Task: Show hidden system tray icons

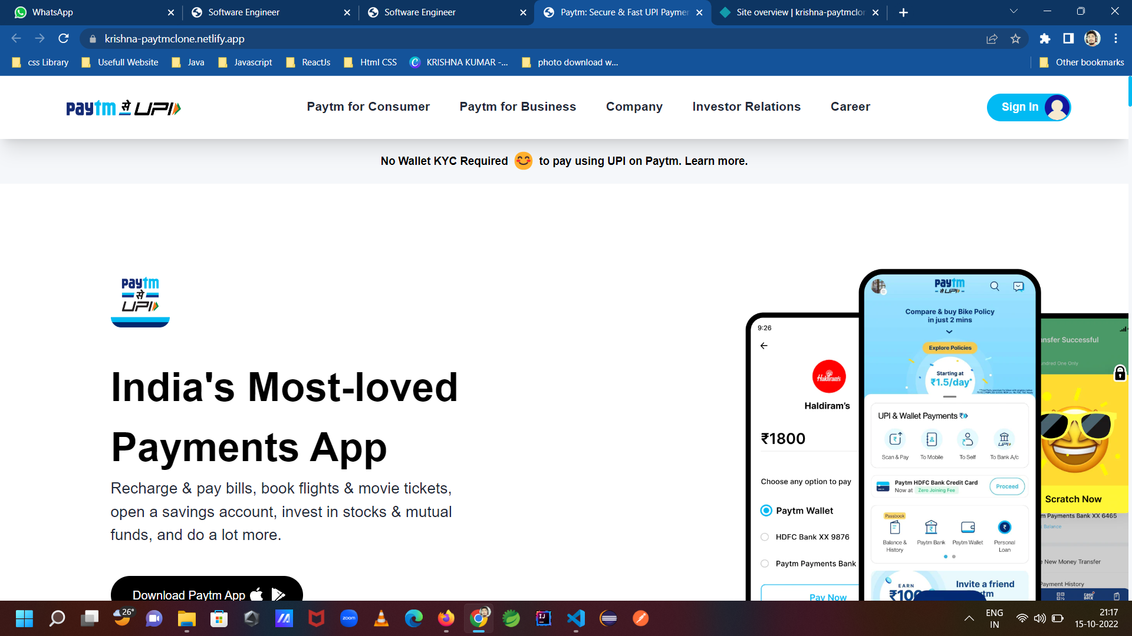Action: click(969, 618)
